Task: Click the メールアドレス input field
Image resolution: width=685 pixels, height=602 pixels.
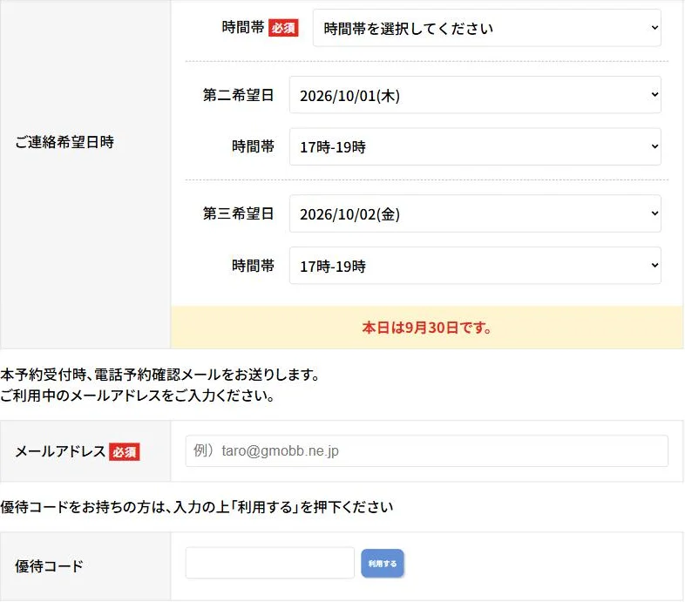Action: click(x=426, y=450)
